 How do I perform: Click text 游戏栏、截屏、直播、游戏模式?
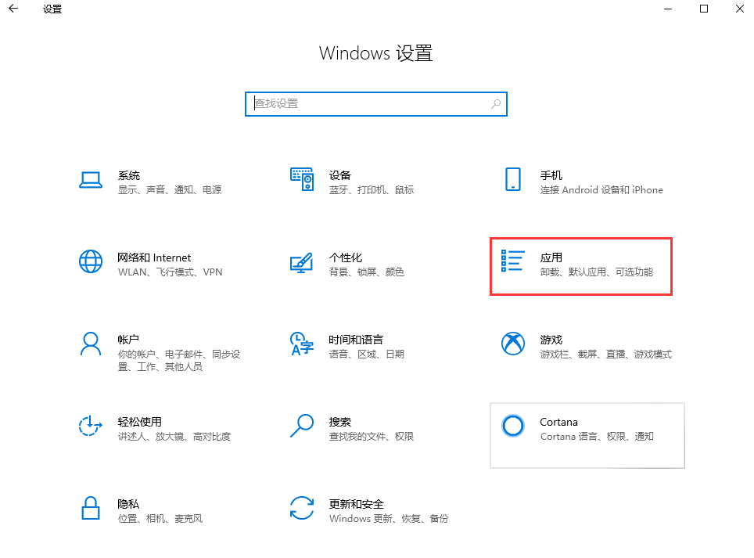click(x=606, y=355)
